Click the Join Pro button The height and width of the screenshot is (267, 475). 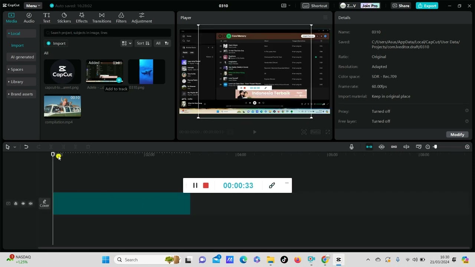tap(370, 6)
